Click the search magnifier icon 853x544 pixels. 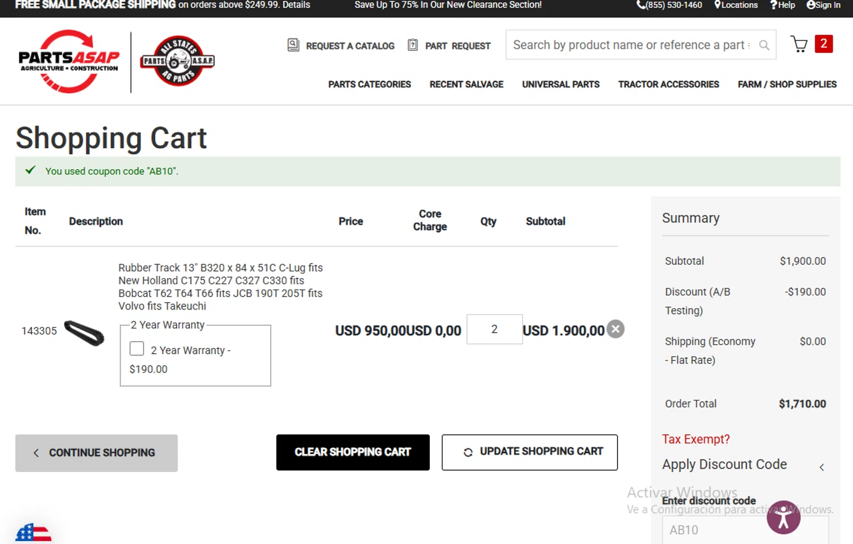click(x=764, y=45)
